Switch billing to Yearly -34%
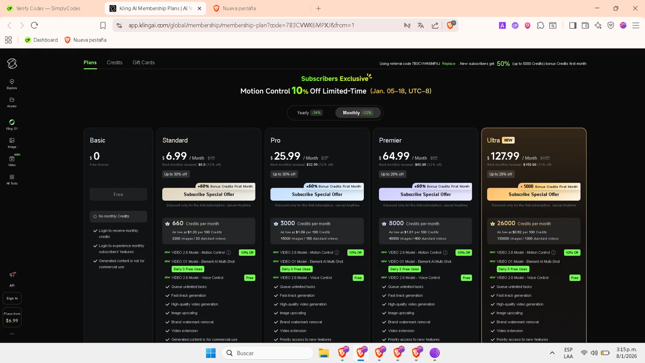Screen dimensions: 645x363 (309, 113)
